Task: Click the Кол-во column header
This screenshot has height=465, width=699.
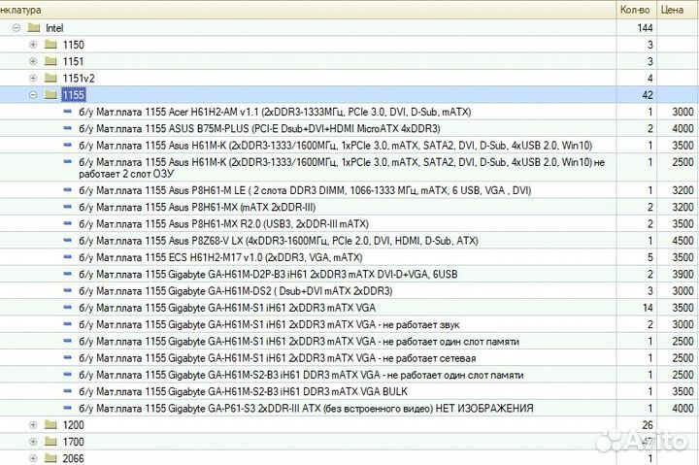Action: tap(636, 10)
